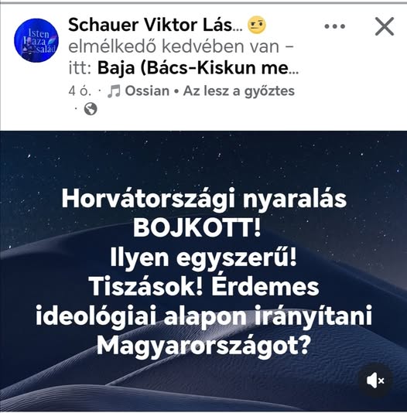Open the Isten Haza Család profile picture
The height and width of the screenshot is (413, 407).
click(x=36, y=40)
